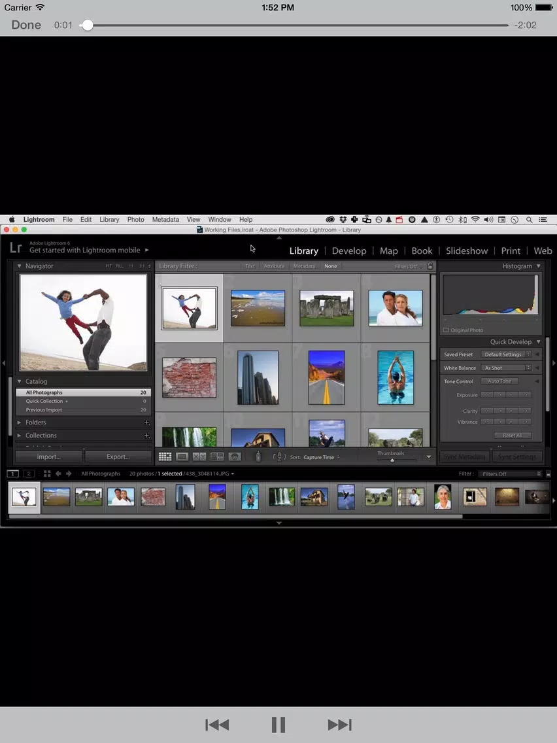Click the video progress scrubber knob

click(x=87, y=25)
